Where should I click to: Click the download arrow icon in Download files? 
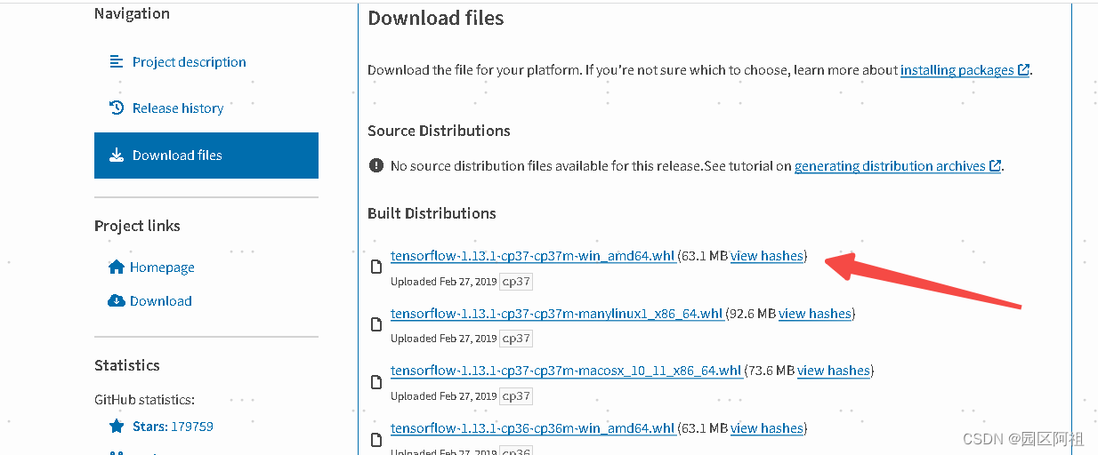tap(117, 156)
